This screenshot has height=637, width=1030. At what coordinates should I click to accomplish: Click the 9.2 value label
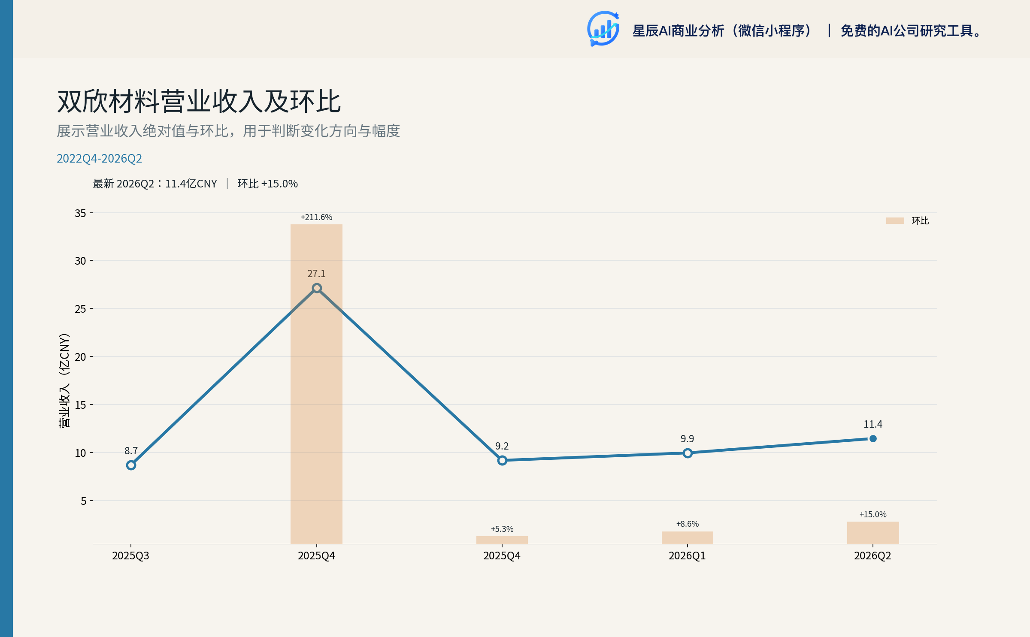[502, 446]
